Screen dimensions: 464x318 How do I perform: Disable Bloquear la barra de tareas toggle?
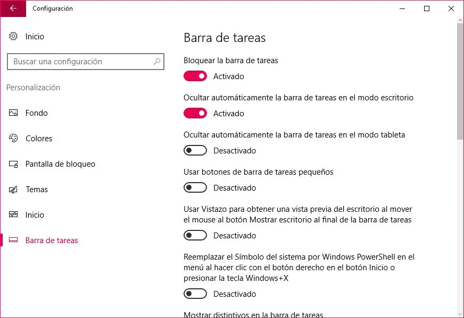195,76
